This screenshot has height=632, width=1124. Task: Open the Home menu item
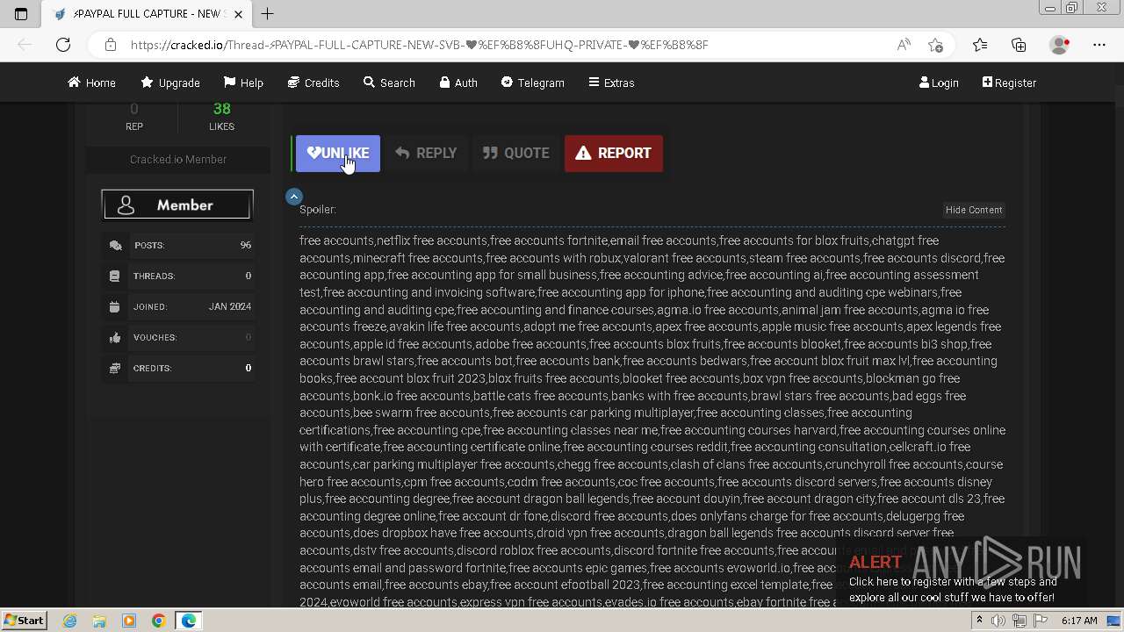(91, 83)
